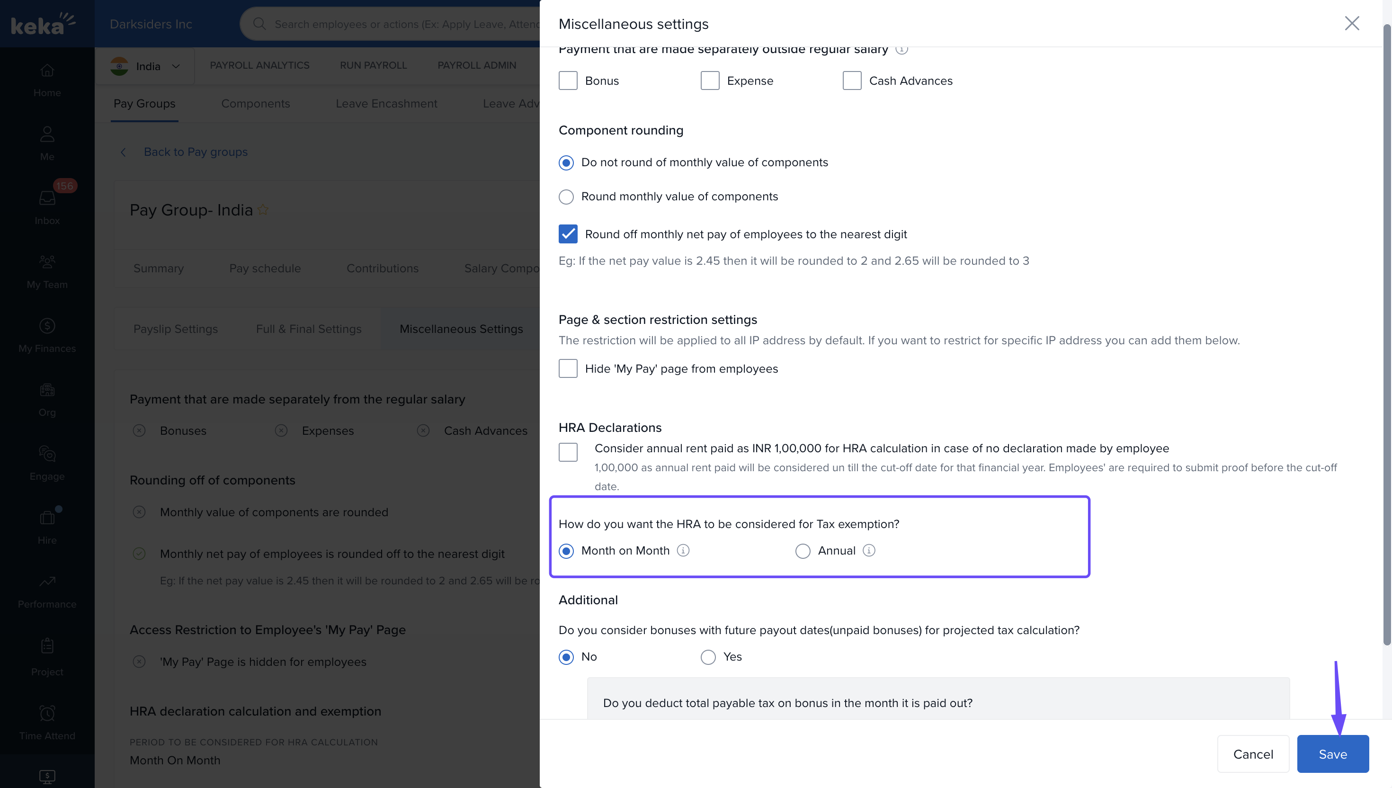
Task: Enable the Bonus checkbox
Action: 568,81
